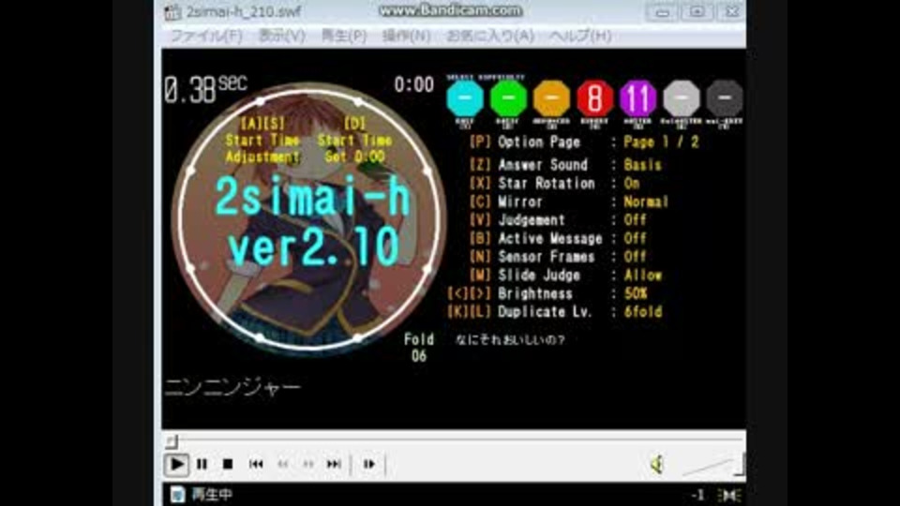Click the なにそれおいしいの？ text
Image resolution: width=900 pixels, height=506 pixels.
pos(510,339)
